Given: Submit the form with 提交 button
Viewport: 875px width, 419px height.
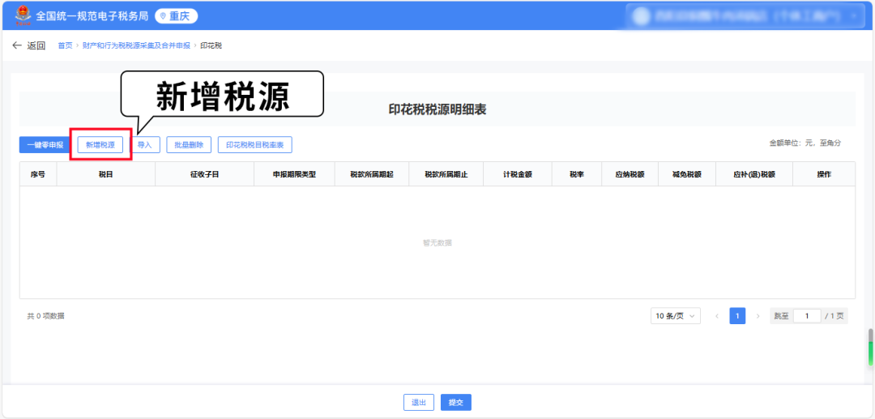Looking at the screenshot, I should click(455, 403).
